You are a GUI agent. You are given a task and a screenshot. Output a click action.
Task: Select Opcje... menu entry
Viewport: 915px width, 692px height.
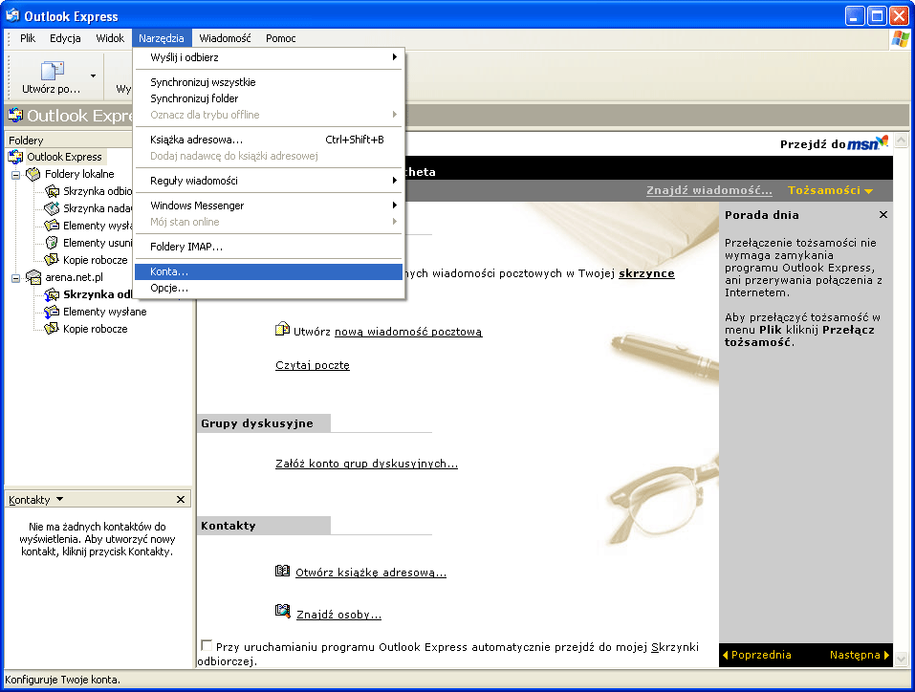269,288
